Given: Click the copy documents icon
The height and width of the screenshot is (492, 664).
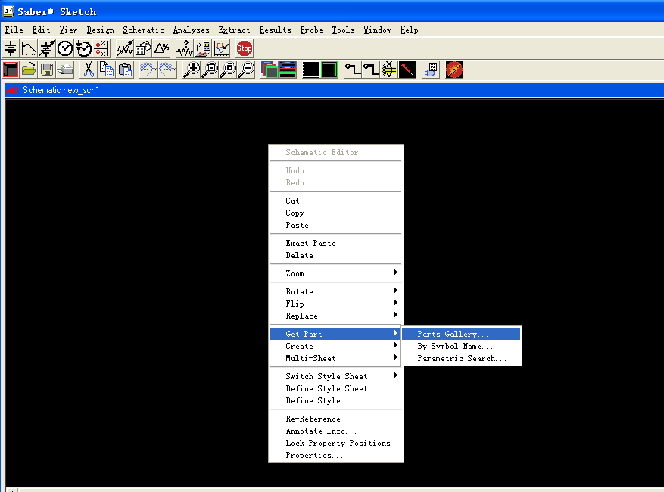Looking at the screenshot, I should tap(107, 70).
